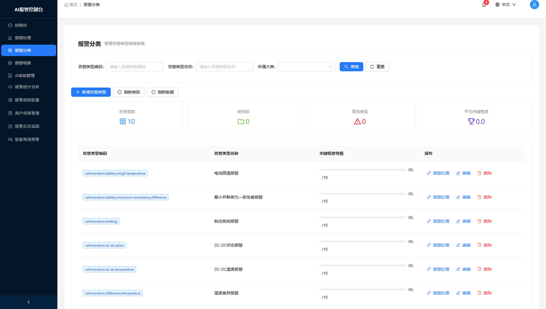Image resolution: width=546 pixels, height=309 pixels.
Task: Click the 刷新类别 button
Action: 129,92
